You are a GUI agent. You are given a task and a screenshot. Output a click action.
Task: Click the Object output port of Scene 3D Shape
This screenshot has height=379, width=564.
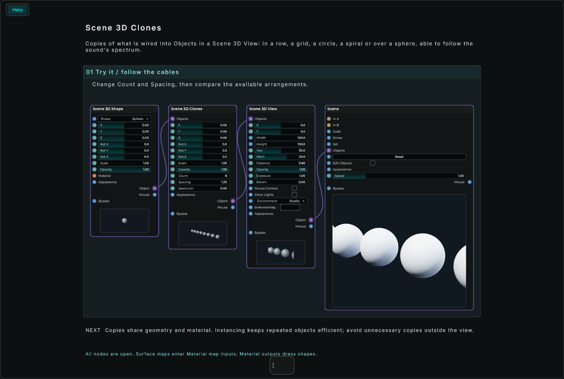[155, 188]
